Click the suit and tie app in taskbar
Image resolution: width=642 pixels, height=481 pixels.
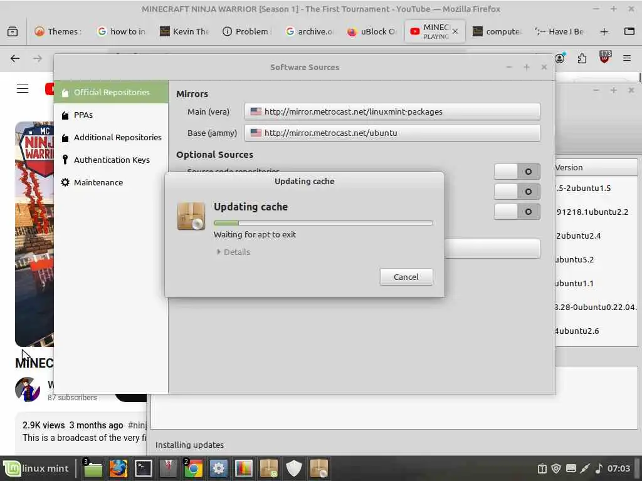point(168,468)
